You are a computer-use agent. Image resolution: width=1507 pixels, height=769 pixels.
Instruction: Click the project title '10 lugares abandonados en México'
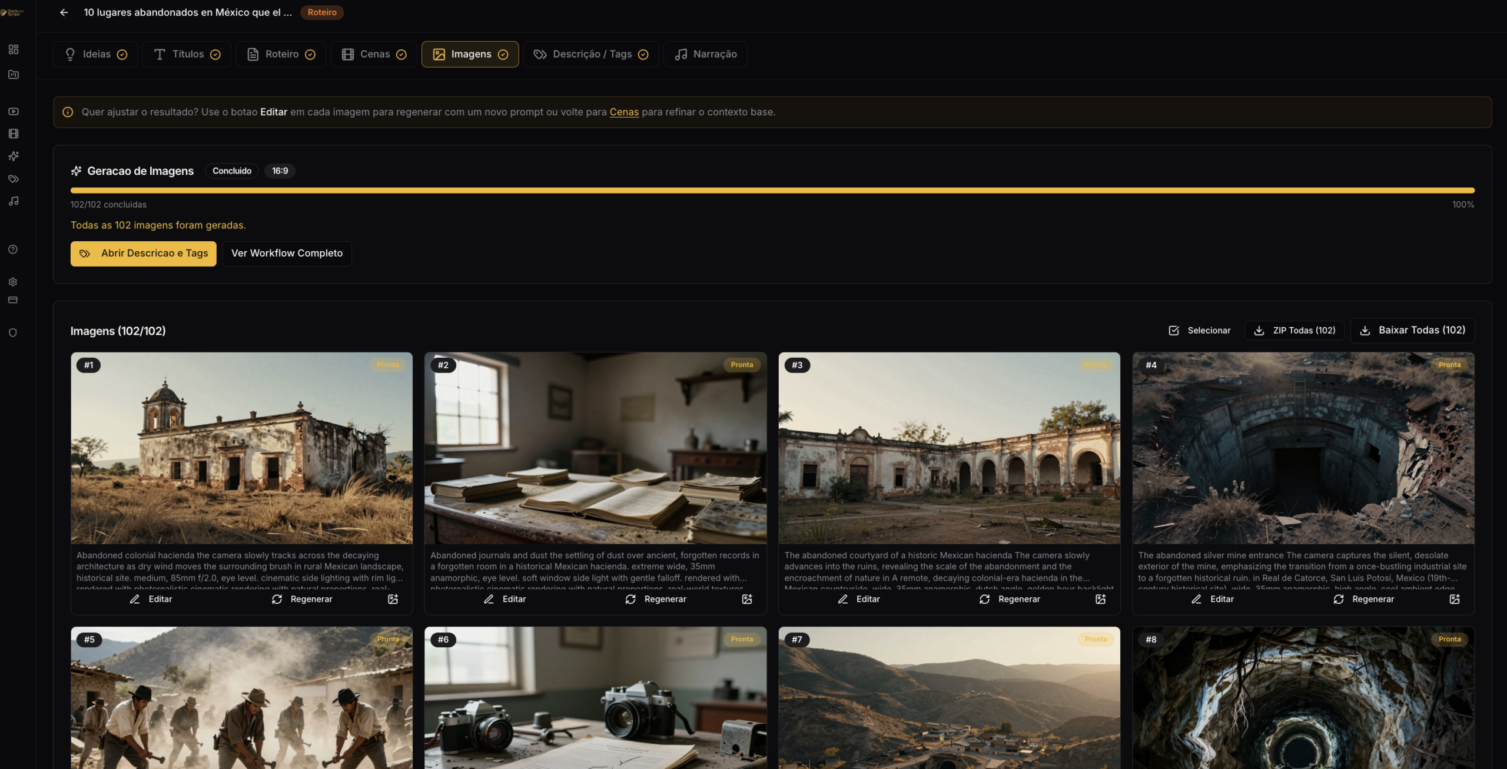click(188, 12)
